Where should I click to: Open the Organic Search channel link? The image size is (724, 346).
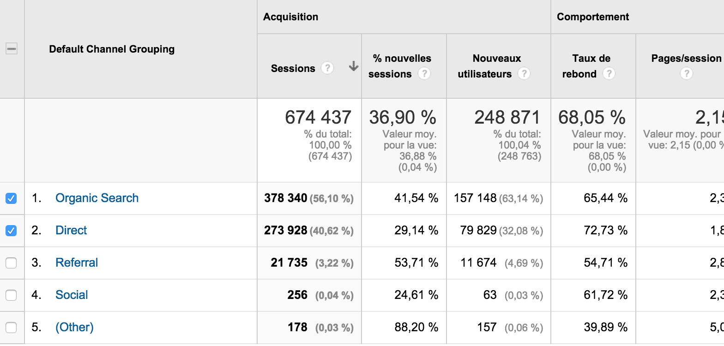(x=97, y=198)
